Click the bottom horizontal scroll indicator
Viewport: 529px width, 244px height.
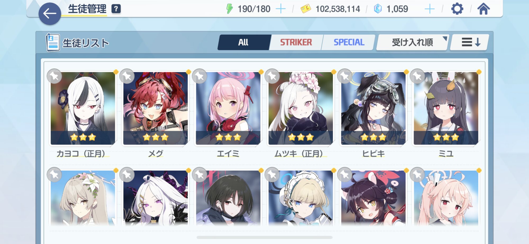click(264, 237)
